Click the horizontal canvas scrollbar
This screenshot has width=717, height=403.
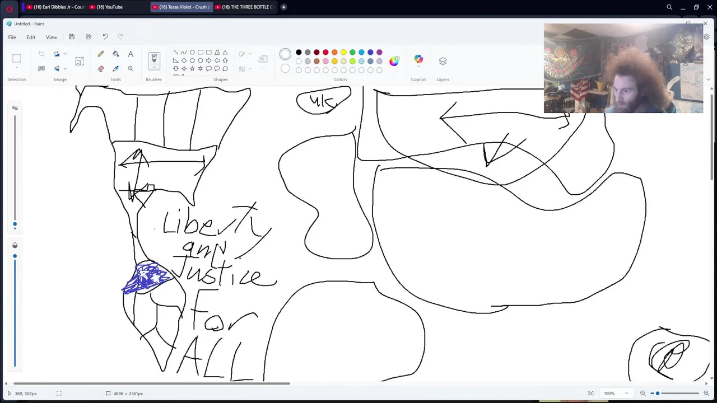tap(152, 384)
